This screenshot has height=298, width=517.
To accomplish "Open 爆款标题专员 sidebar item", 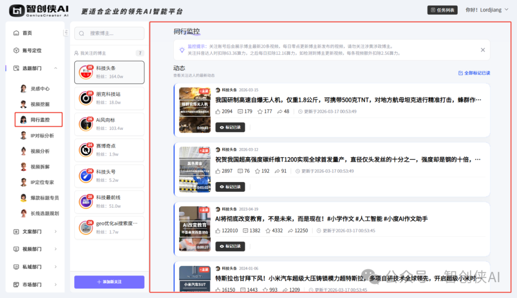I will pos(39,197).
